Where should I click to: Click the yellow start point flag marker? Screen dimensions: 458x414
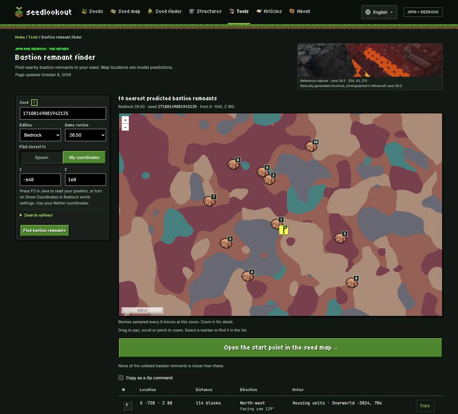(x=284, y=230)
